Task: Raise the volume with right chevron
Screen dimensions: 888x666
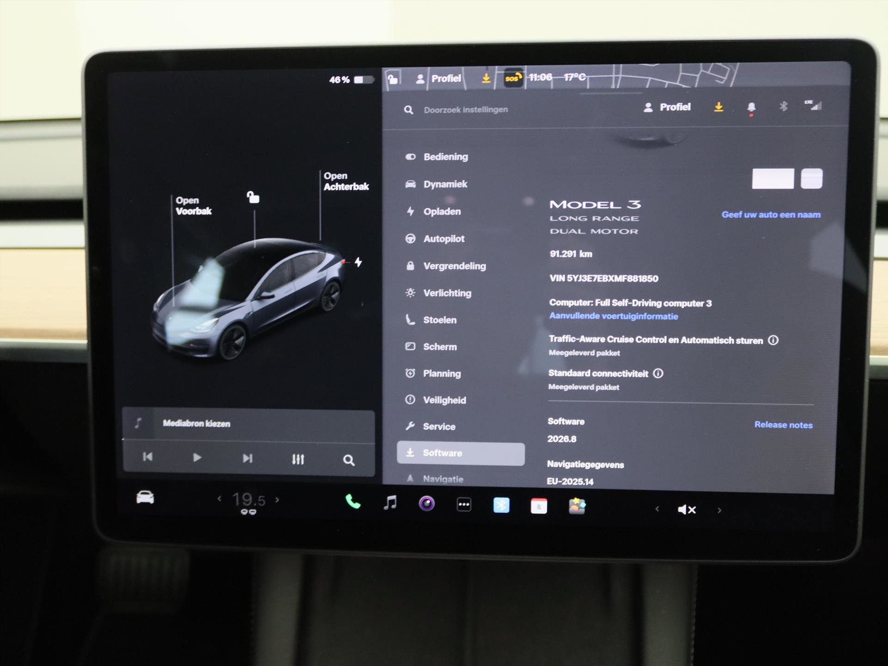Action: 719,511
